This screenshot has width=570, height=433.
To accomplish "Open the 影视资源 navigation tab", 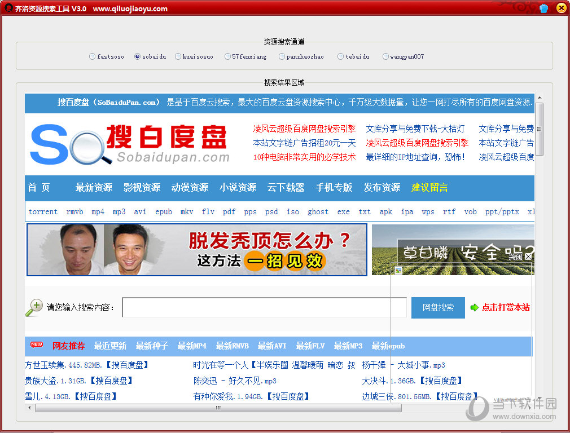I will tap(142, 187).
